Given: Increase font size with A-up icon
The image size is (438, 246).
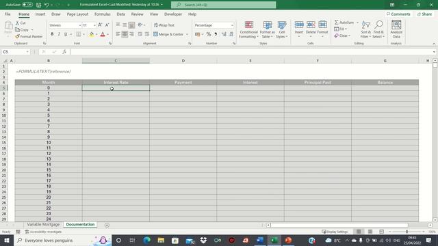Looking at the screenshot, I should pyautogui.click(x=100, y=25).
